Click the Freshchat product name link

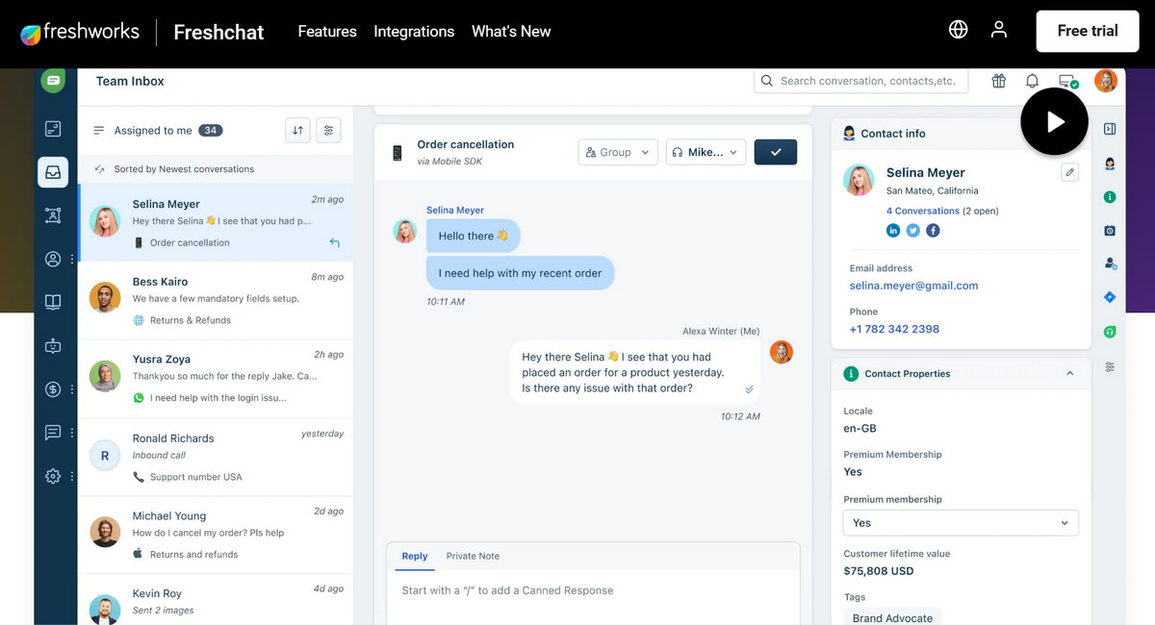pos(218,32)
